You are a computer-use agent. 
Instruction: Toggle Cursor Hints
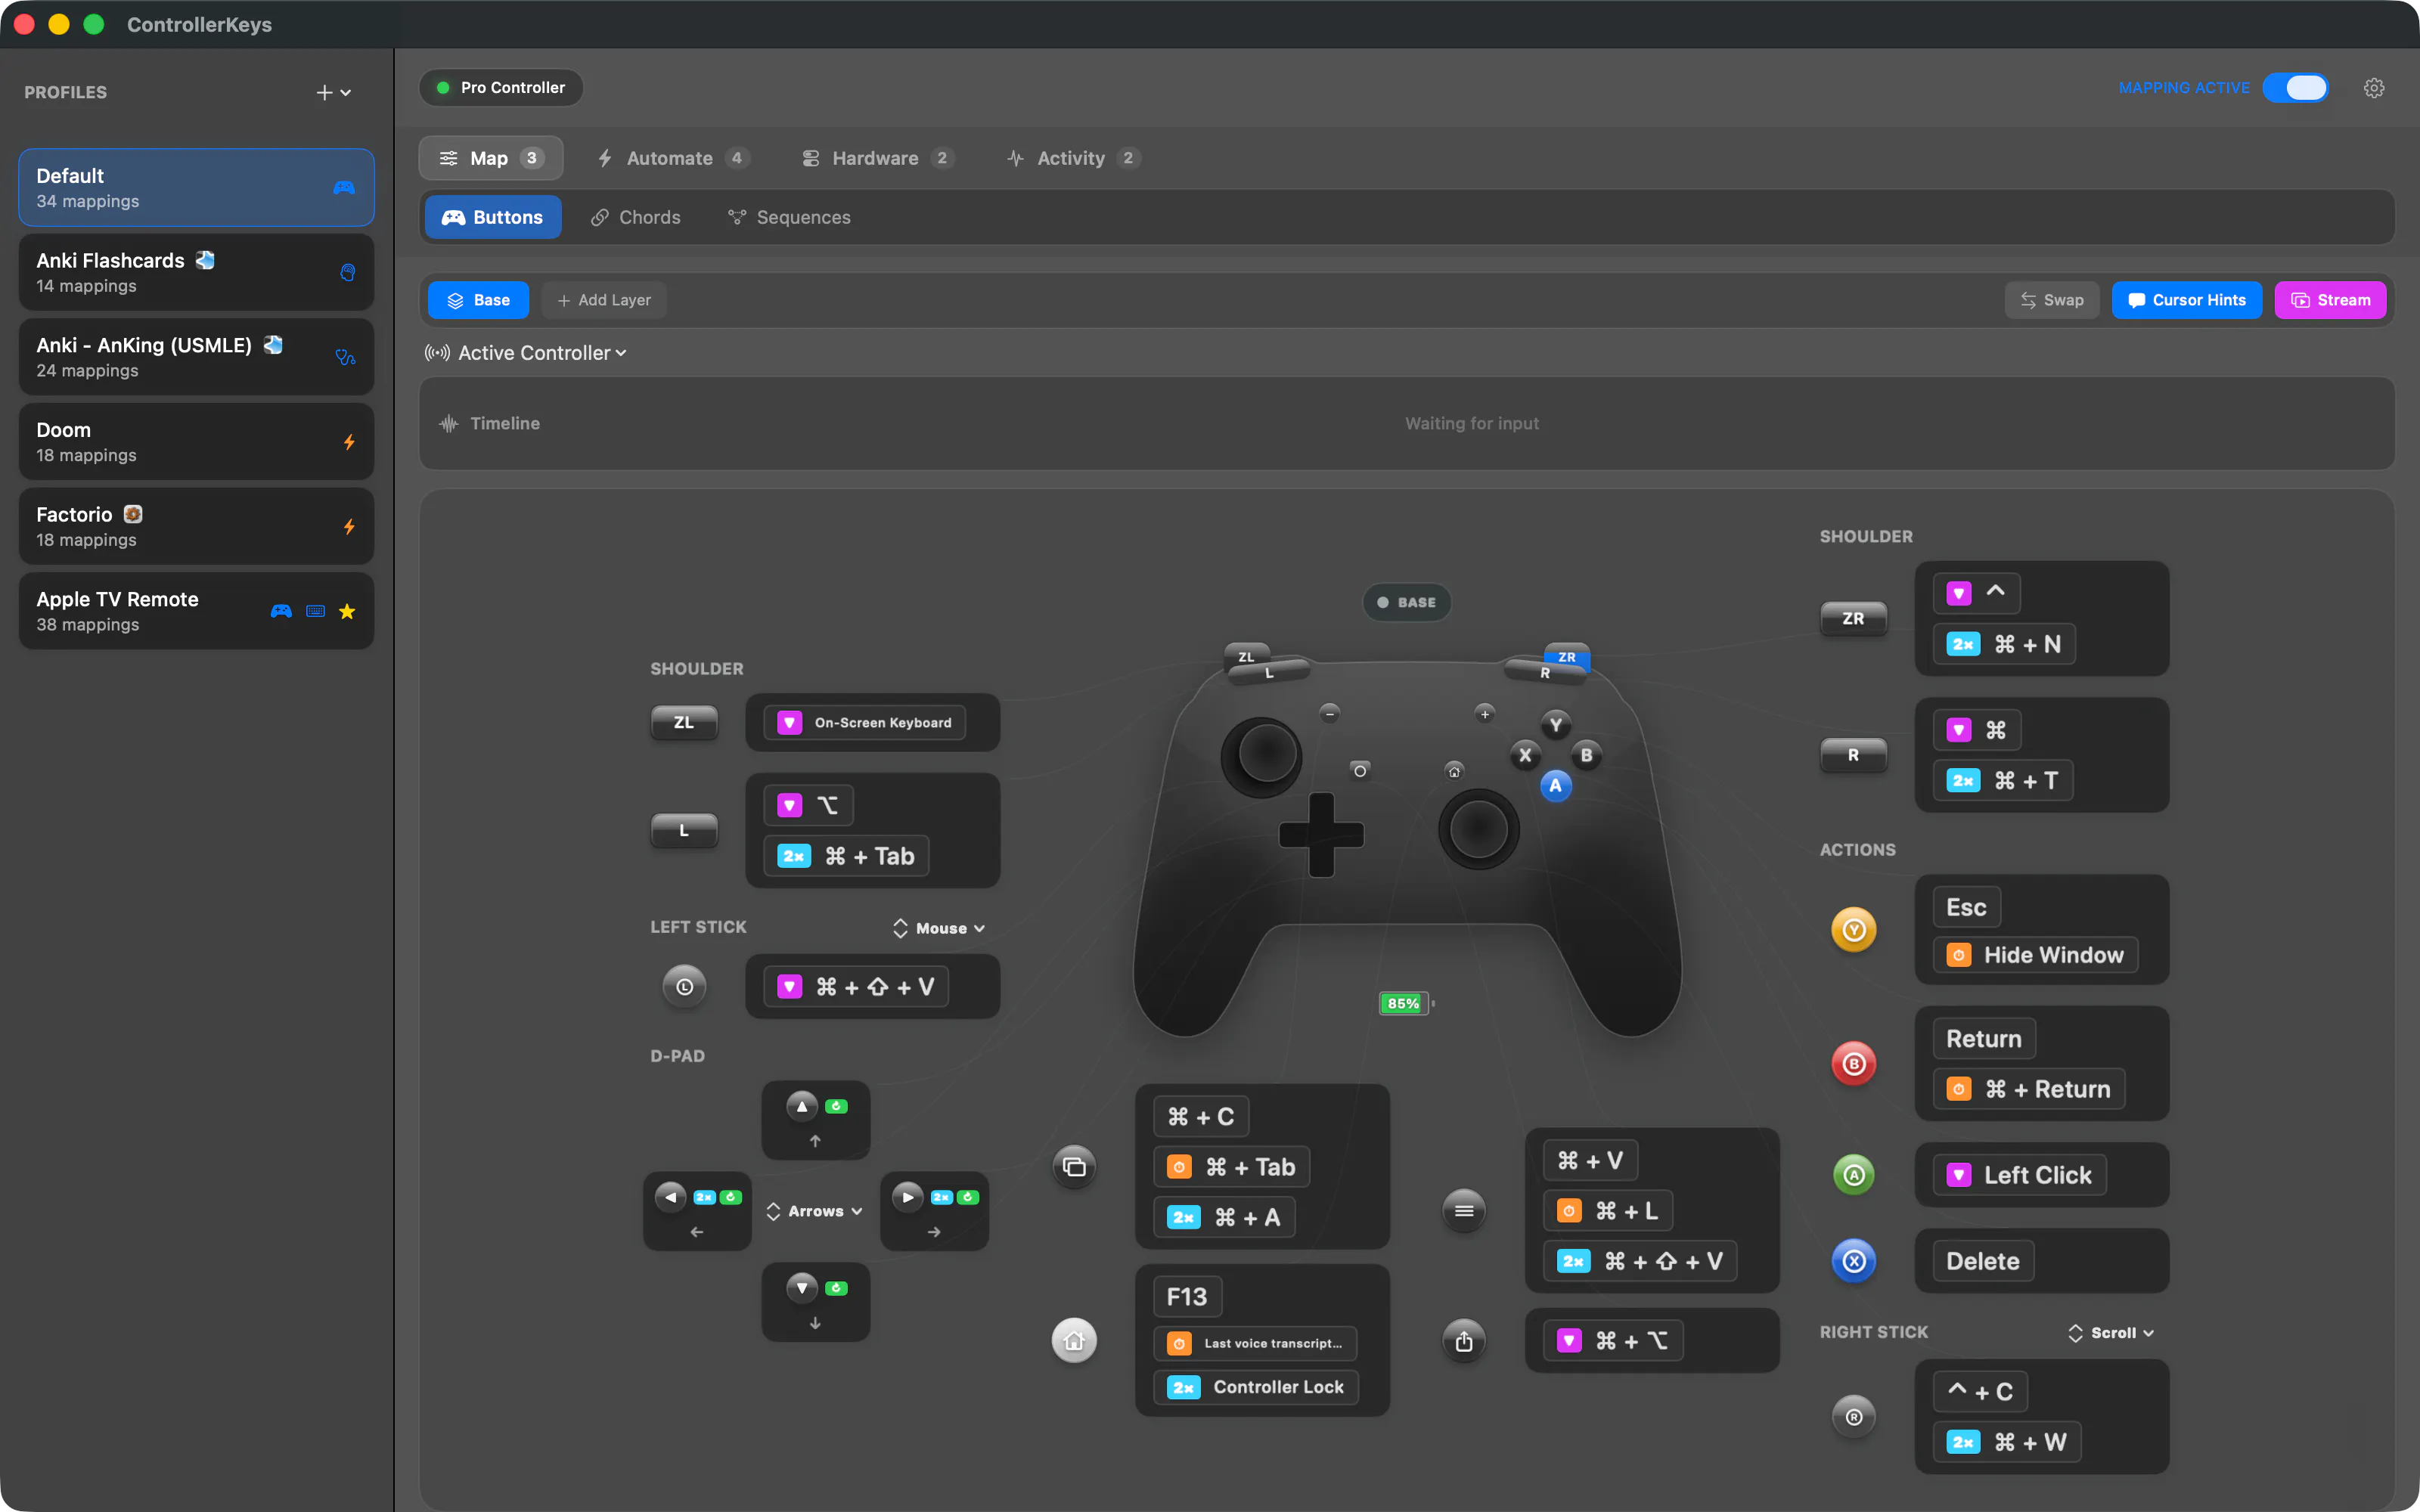click(2187, 300)
